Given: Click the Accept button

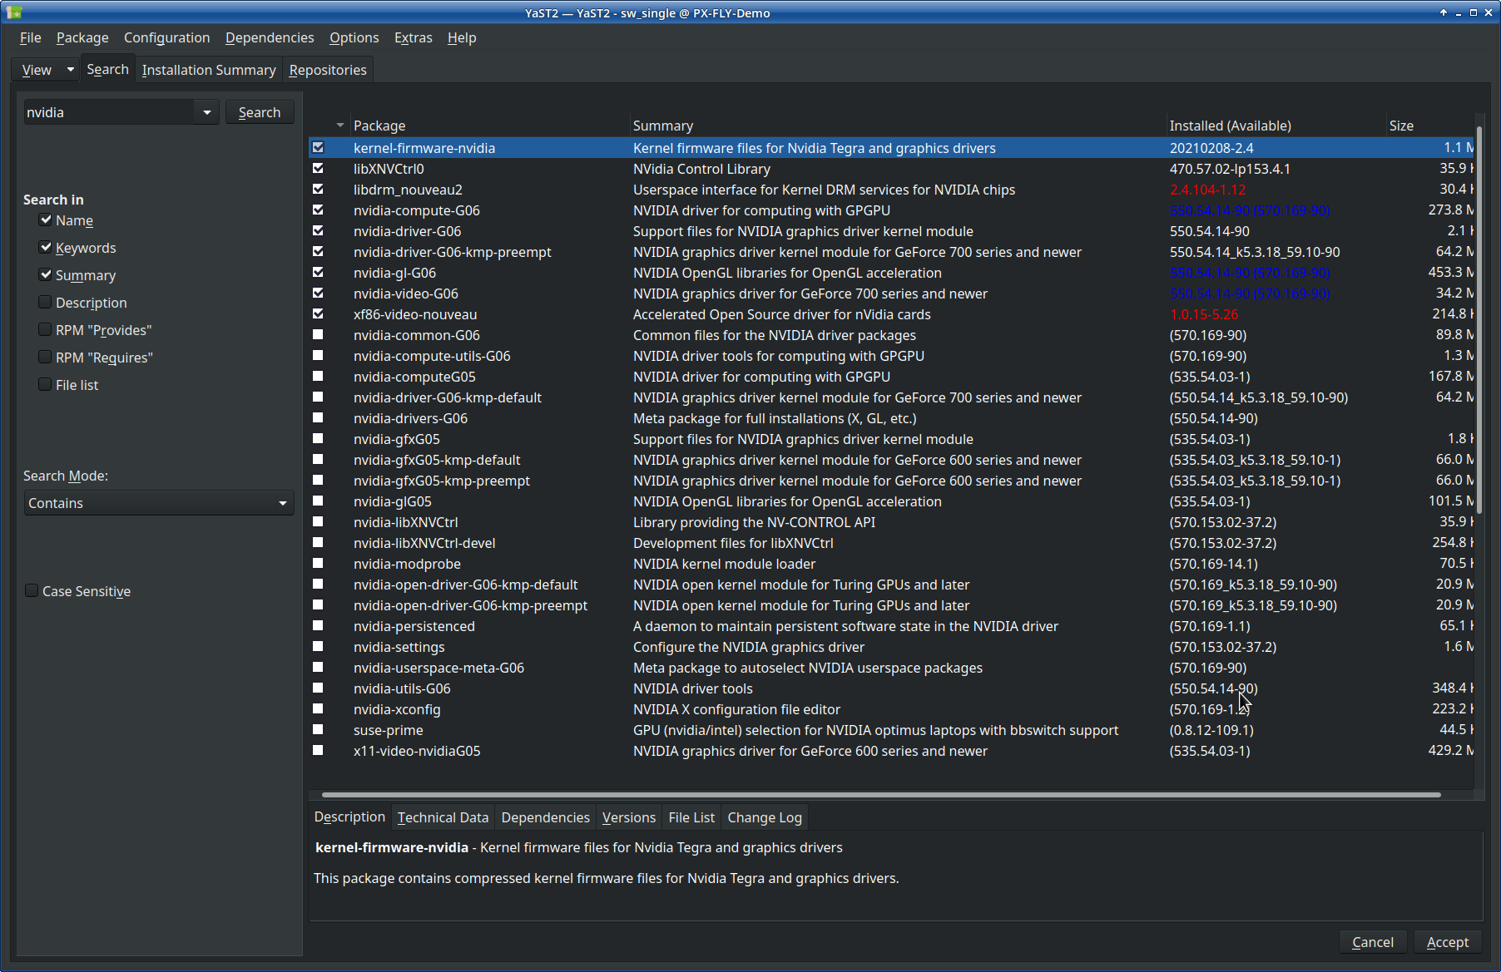Looking at the screenshot, I should click(x=1447, y=941).
